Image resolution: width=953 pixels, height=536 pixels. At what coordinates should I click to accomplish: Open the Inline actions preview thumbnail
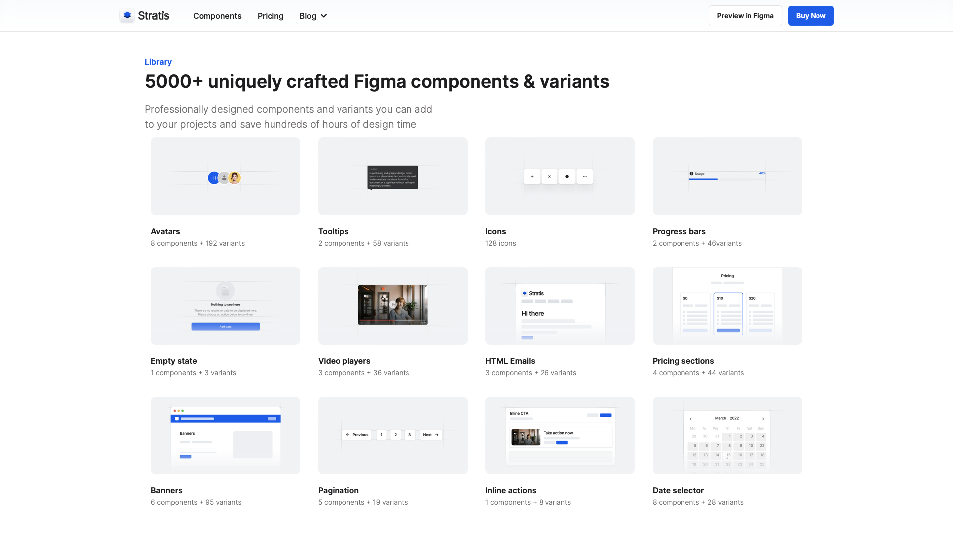click(560, 435)
